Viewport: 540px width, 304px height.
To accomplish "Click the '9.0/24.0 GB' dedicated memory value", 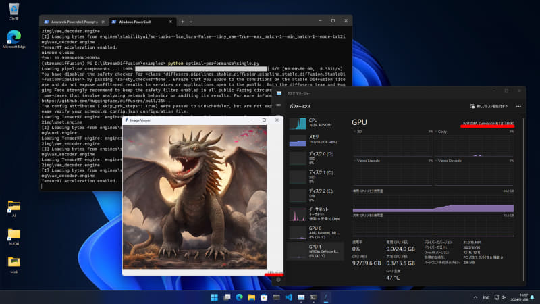I will (400, 249).
